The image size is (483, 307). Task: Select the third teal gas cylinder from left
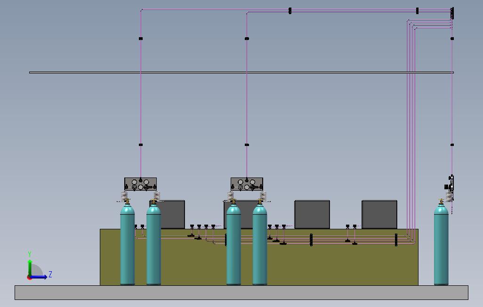233,245
